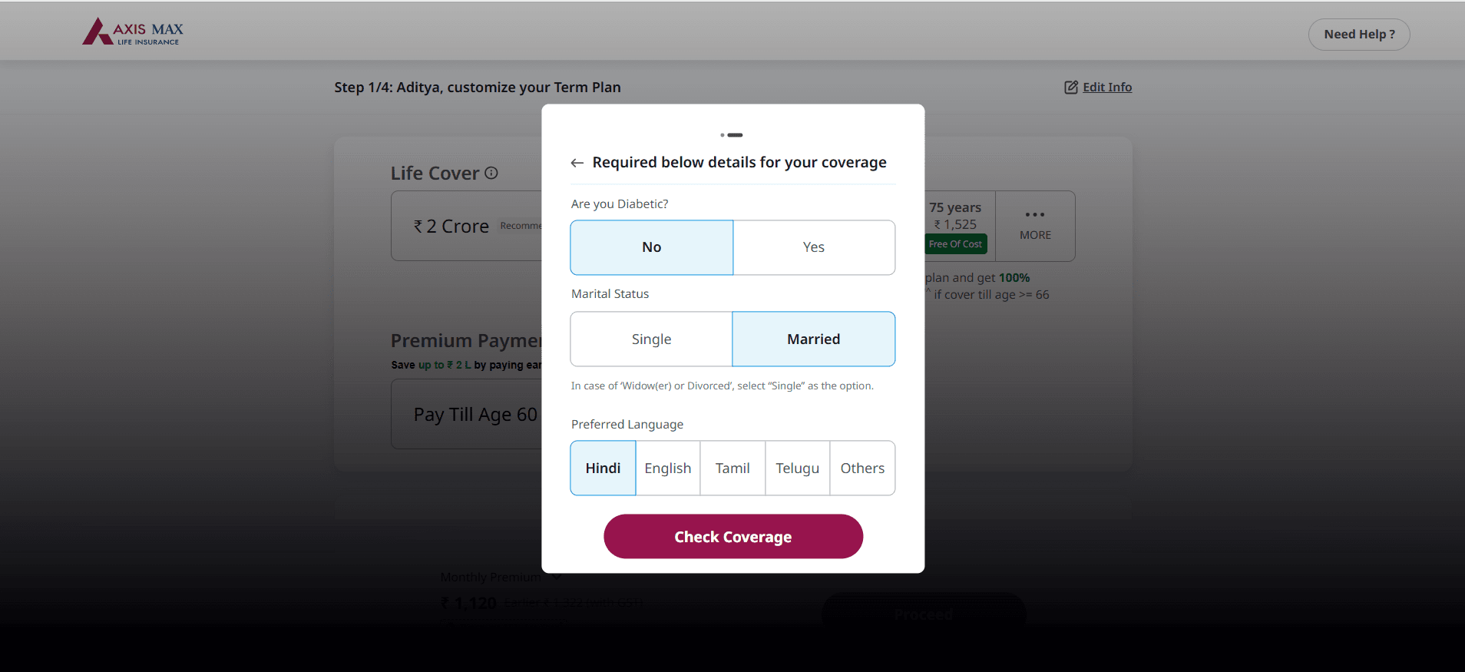The image size is (1465, 672).
Task: Open the Need Help button
Action: (x=1358, y=35)
